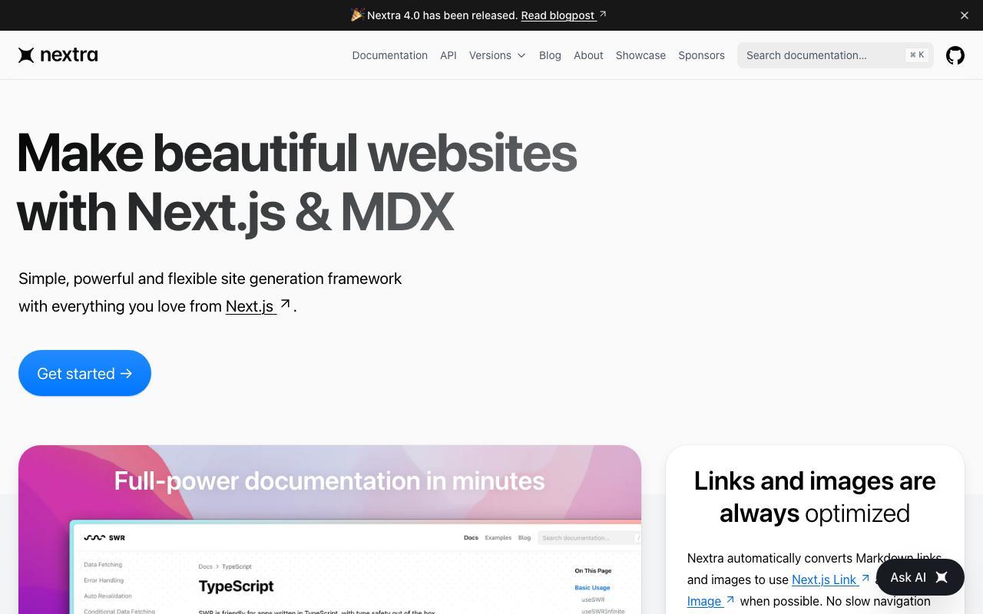Follow the Next.js link in tagline

coord(258,306)
